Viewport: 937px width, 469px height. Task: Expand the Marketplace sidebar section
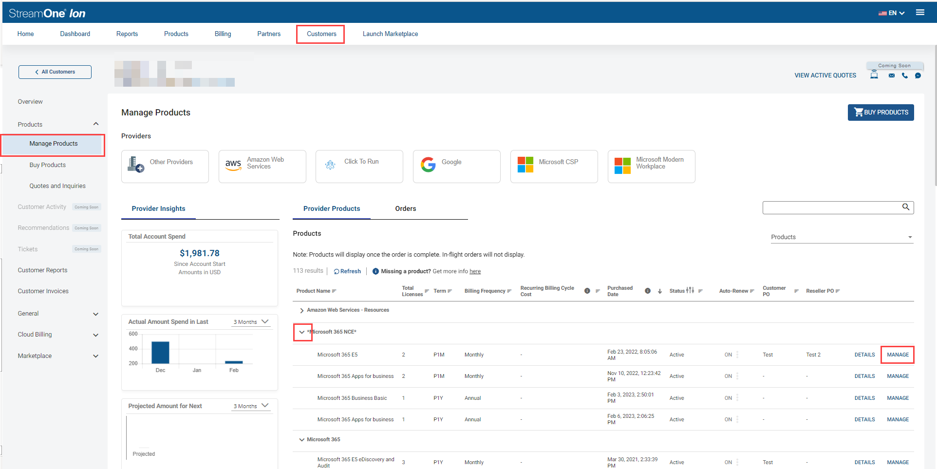click(x=96, y=356)
